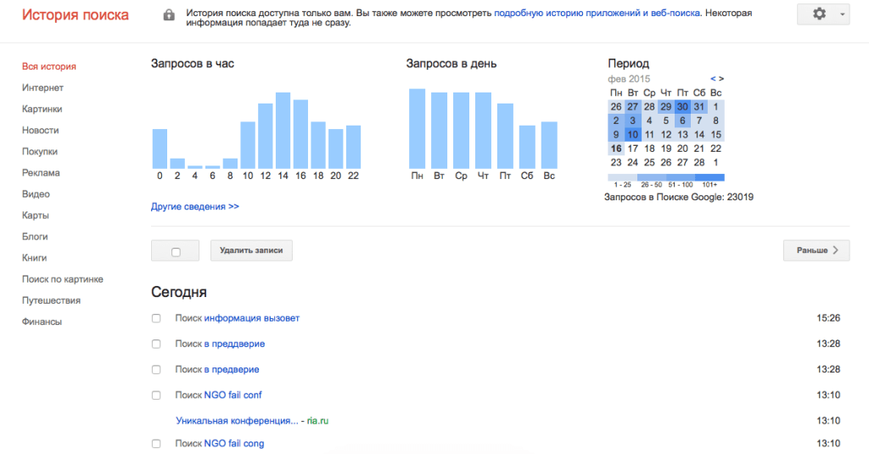Expand Другие сведения details link
This screenshot has width=869, height=454.
pyautogui.click(x=194, y=206)
